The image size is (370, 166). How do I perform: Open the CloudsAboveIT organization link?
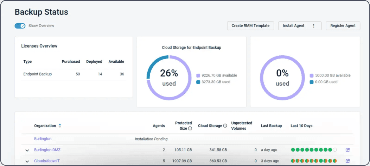pos(44,161)
